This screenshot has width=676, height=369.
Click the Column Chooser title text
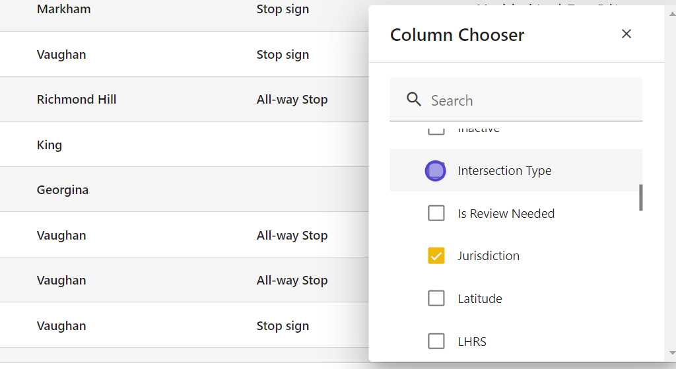click(457, 35)
